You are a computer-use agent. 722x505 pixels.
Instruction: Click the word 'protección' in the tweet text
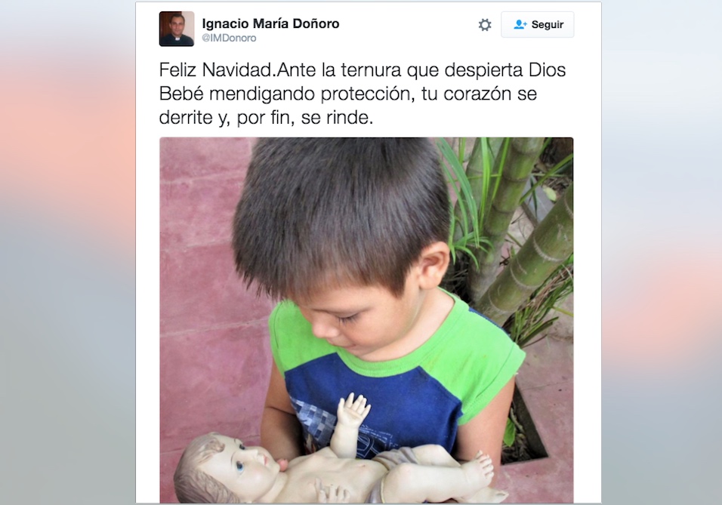click(365, 94)
